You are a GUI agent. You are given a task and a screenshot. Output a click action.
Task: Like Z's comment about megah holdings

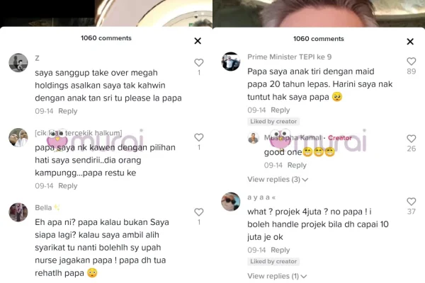click(x=198, y=62)
